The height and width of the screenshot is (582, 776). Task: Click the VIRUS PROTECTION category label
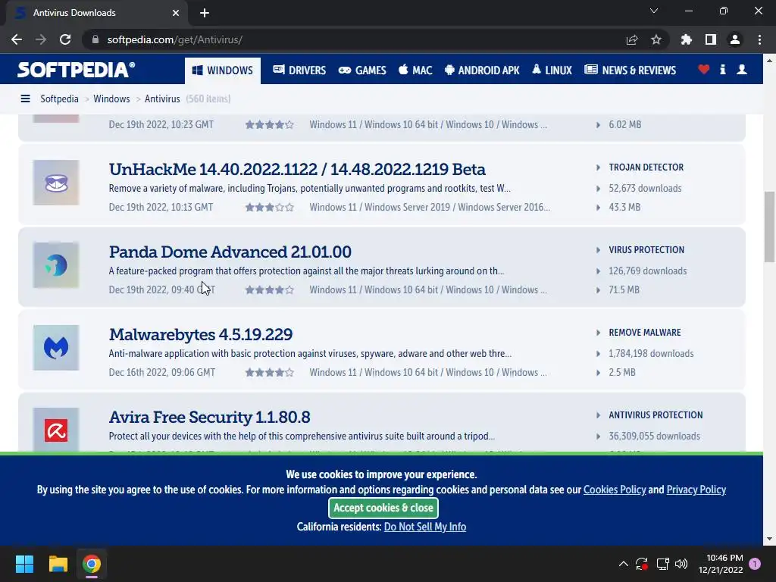(646, 250)
